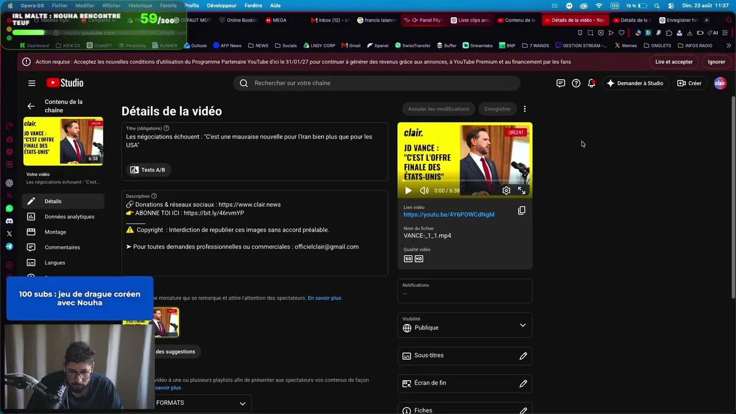Click the Enregistrer button
The height and width of the screenshot is (414, 736).
point(497,109)
